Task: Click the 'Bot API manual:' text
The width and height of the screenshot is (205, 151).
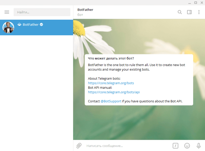Action: click(x=100, y=87)
